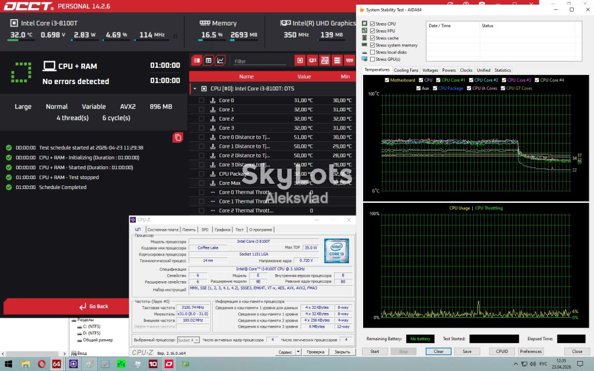Switch to CPU-Z taskbar icon
This screenshot has height=371, width=594.
coord(73,364)
